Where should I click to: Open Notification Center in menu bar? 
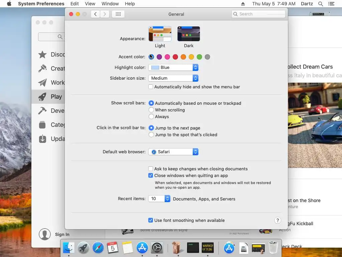pyautogui.click(x=331, y=4)
